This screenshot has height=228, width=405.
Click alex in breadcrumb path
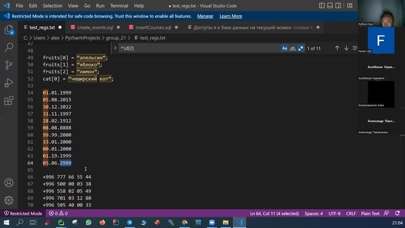point(55,38)
